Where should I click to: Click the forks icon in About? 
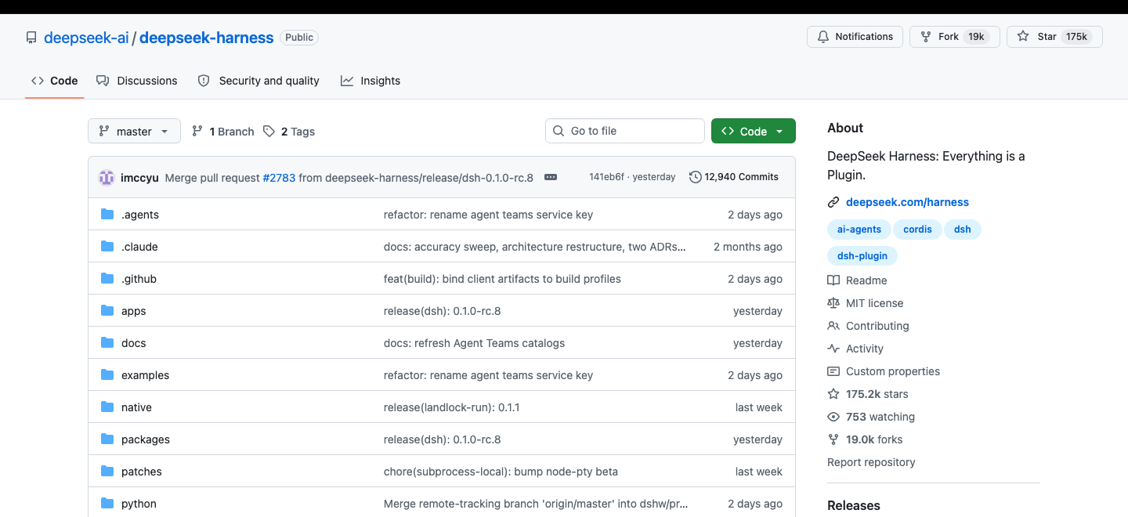click(x=833, y=439)
